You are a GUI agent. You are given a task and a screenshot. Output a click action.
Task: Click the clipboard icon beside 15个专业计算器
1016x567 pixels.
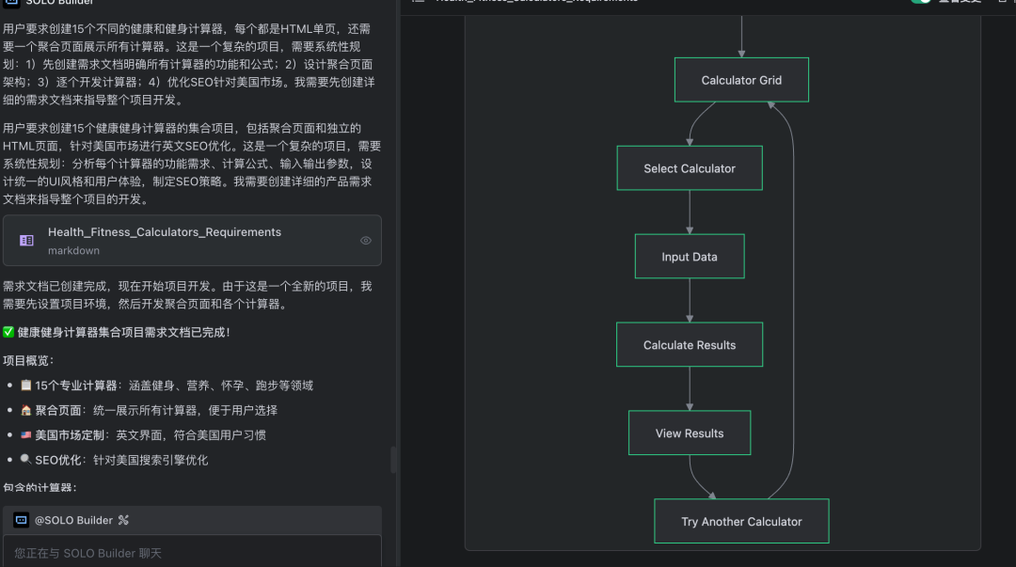(x=25, y=386)
